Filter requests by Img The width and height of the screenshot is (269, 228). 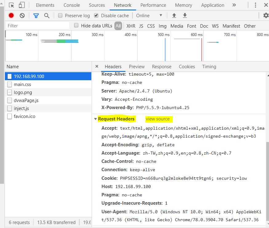click(162, 26)
